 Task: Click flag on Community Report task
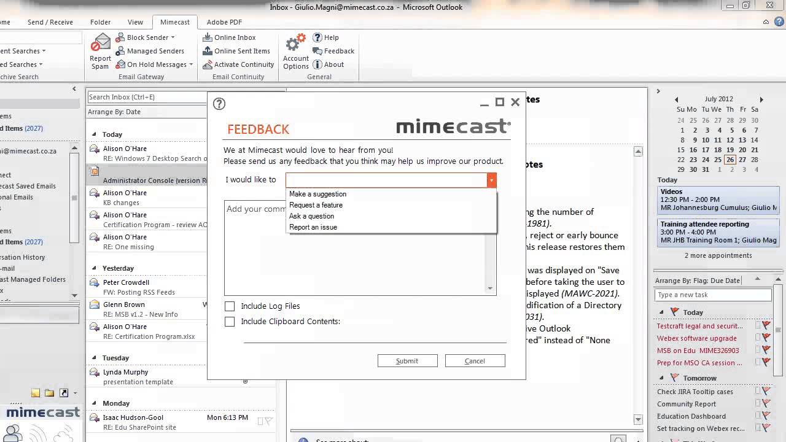766,404
